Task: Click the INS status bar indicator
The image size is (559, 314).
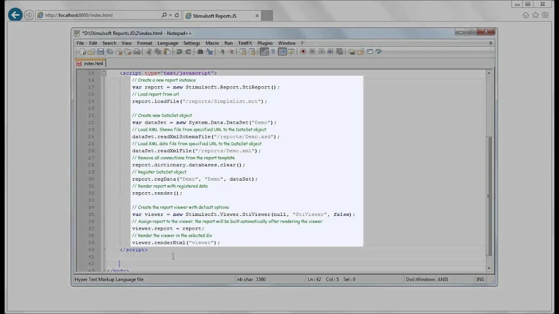Action: click(480, 279)
